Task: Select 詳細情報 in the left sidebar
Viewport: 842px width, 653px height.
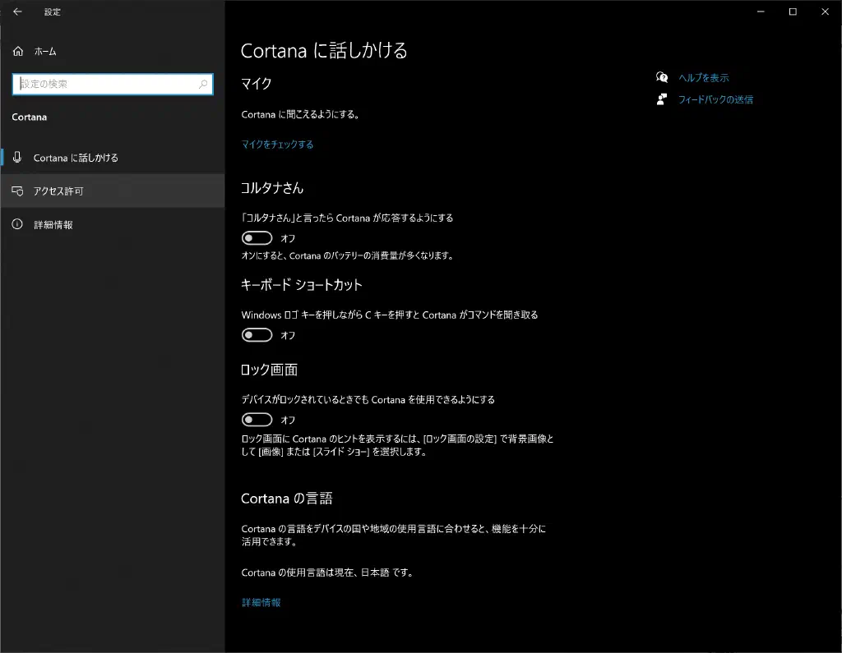Action: tap(53, 224)
